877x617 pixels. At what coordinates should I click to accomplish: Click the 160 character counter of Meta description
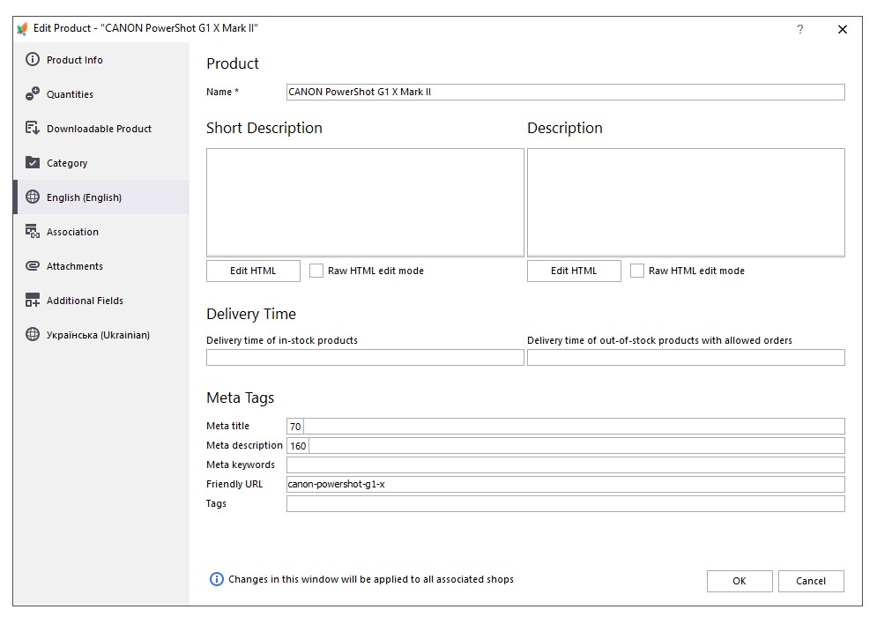[x=298, y=446]
